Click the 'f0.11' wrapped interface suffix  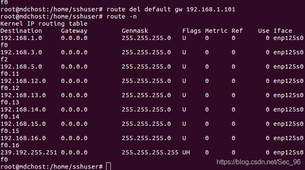(10, 74)
